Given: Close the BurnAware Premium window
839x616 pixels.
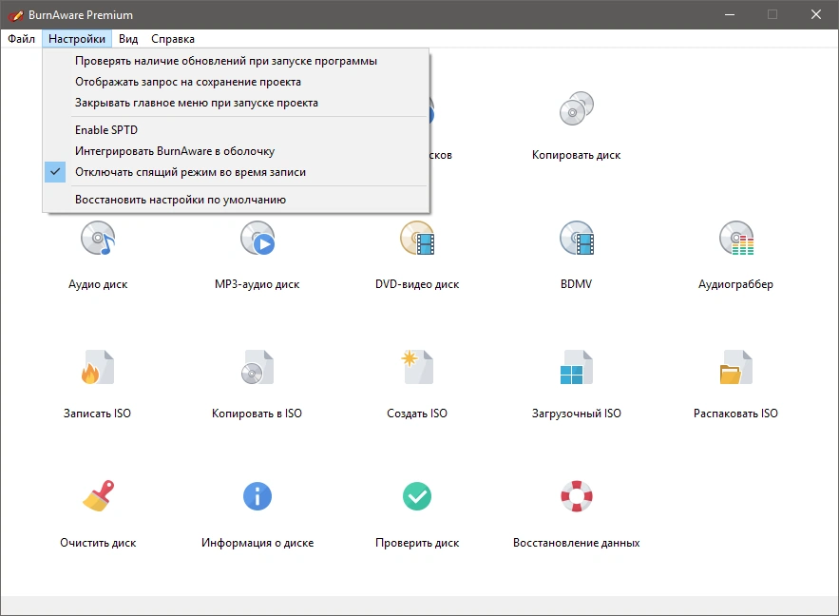Looking at the screenshot, I should 816,14.
